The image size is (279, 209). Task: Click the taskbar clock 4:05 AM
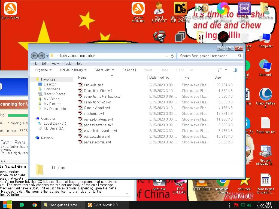coord(264,205)
